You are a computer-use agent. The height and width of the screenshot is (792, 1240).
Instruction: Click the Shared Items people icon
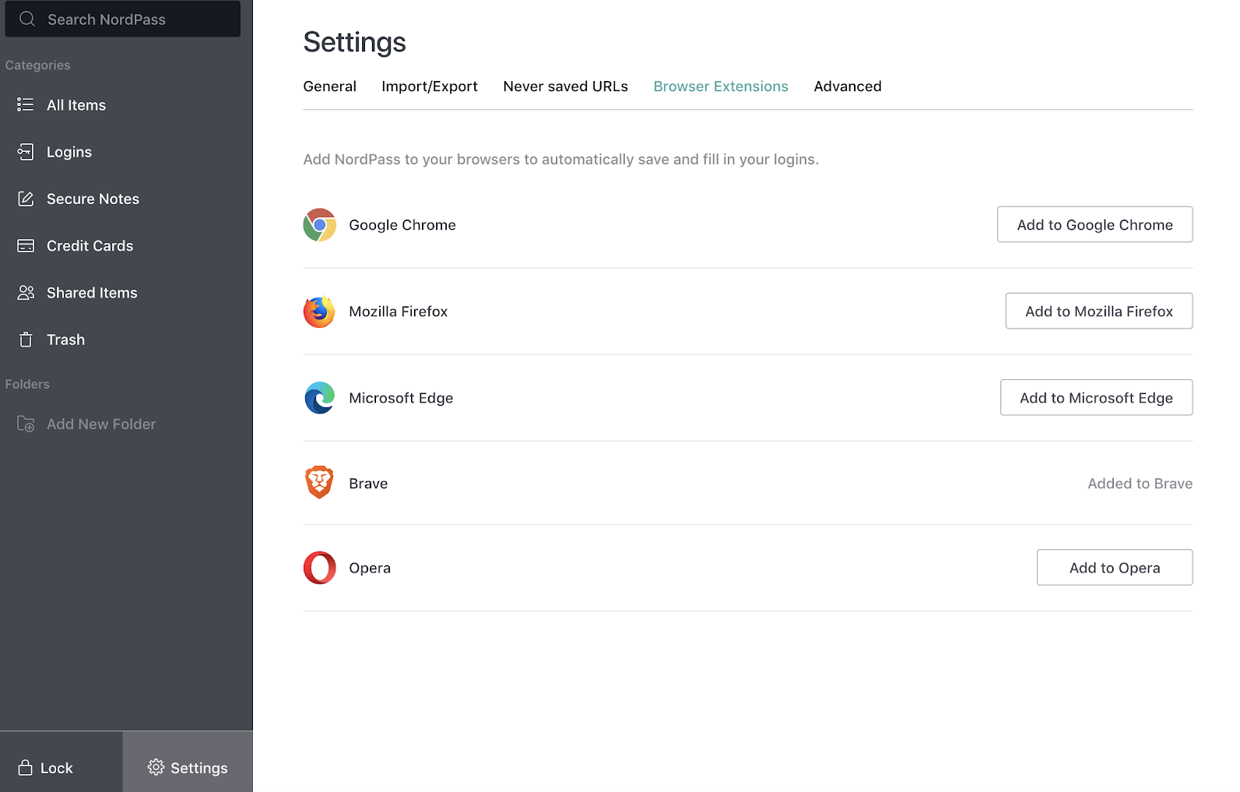26,292
